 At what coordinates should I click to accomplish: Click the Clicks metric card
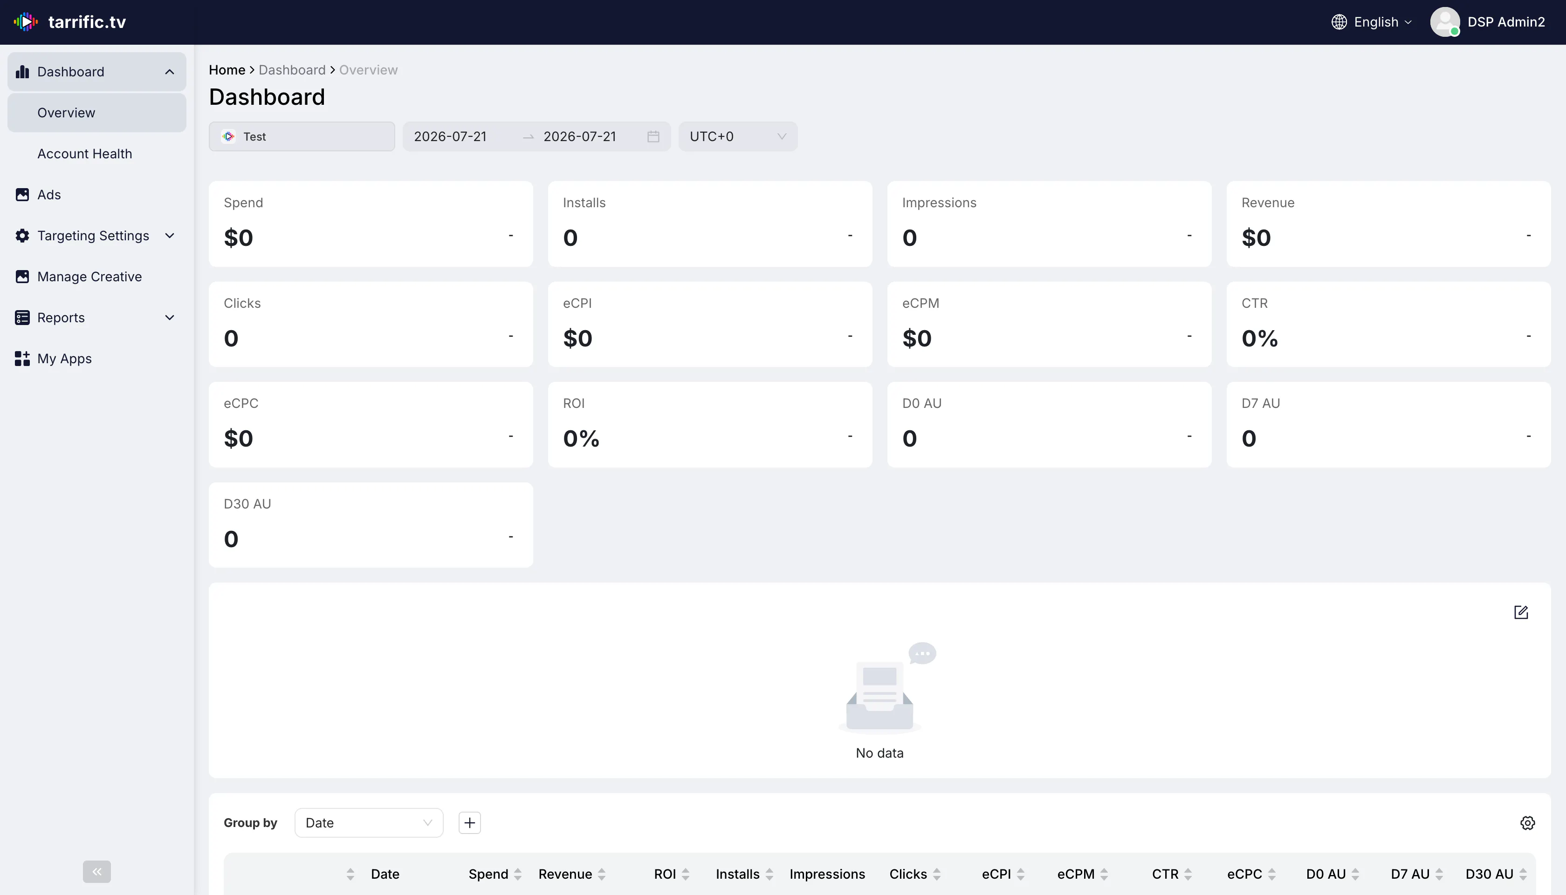[371, 325]
